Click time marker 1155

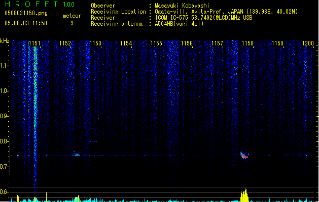point(156,43)
